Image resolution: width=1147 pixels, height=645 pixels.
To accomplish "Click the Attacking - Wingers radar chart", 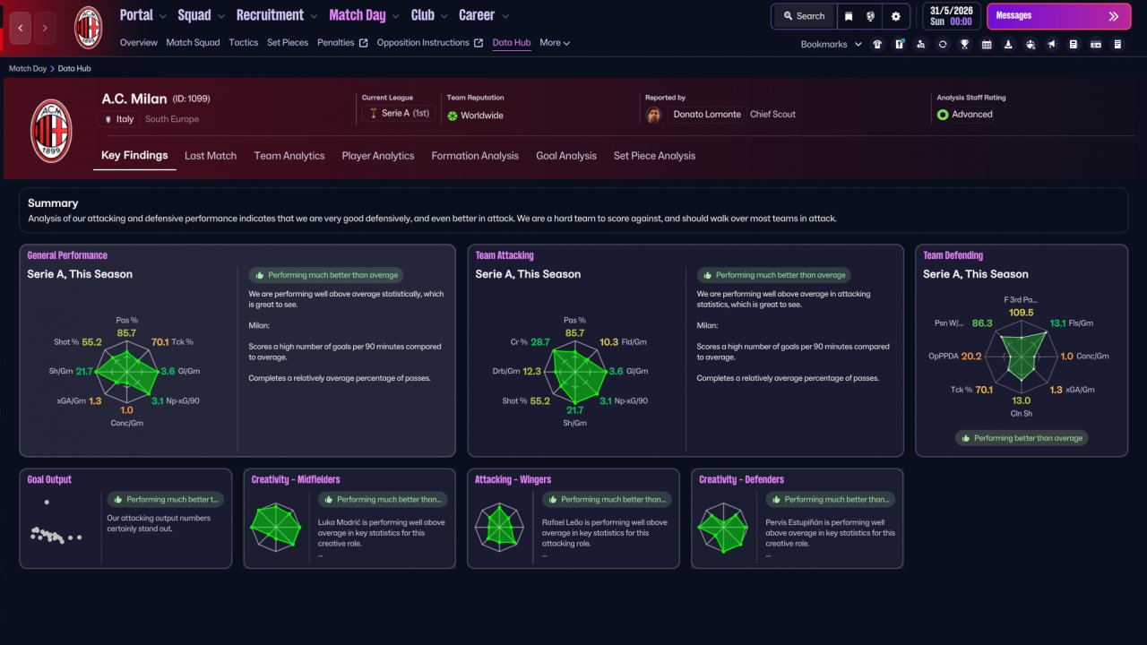I will point(500,526).
